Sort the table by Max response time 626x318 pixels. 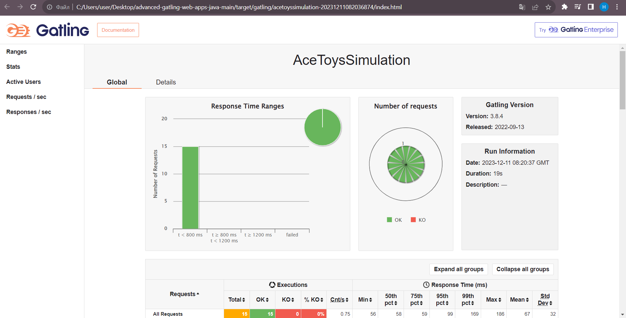tap(494, 300)
